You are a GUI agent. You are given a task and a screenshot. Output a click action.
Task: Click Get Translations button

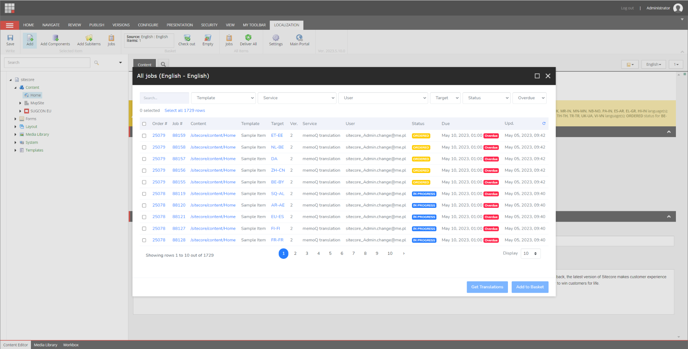pos(487,287)
